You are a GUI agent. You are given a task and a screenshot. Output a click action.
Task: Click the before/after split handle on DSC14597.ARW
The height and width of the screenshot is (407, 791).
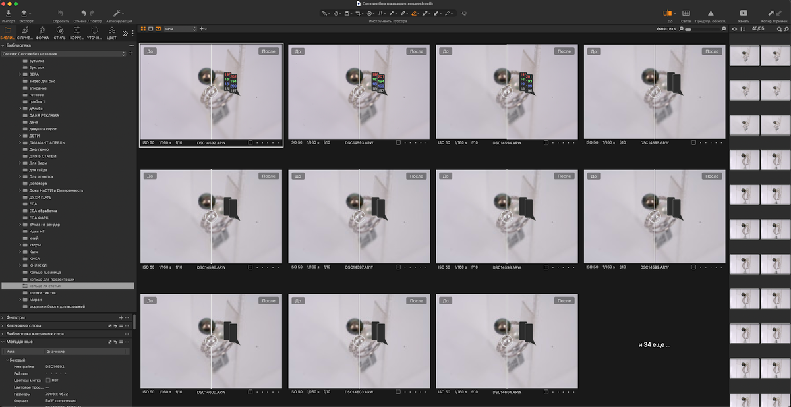tap(359, 215)
